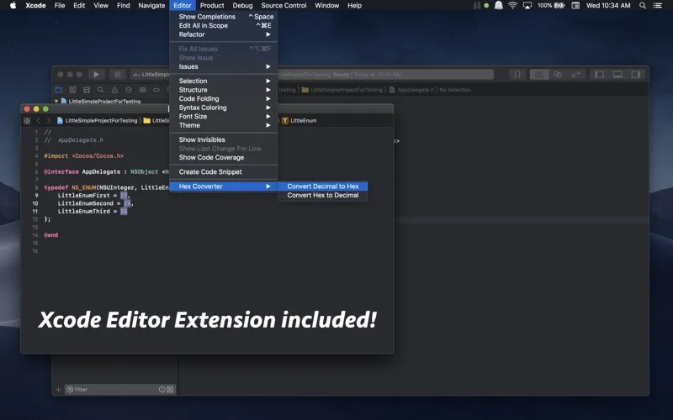
Task: Click the Wi-Fi status icon
Action: [x=512, y=6]
